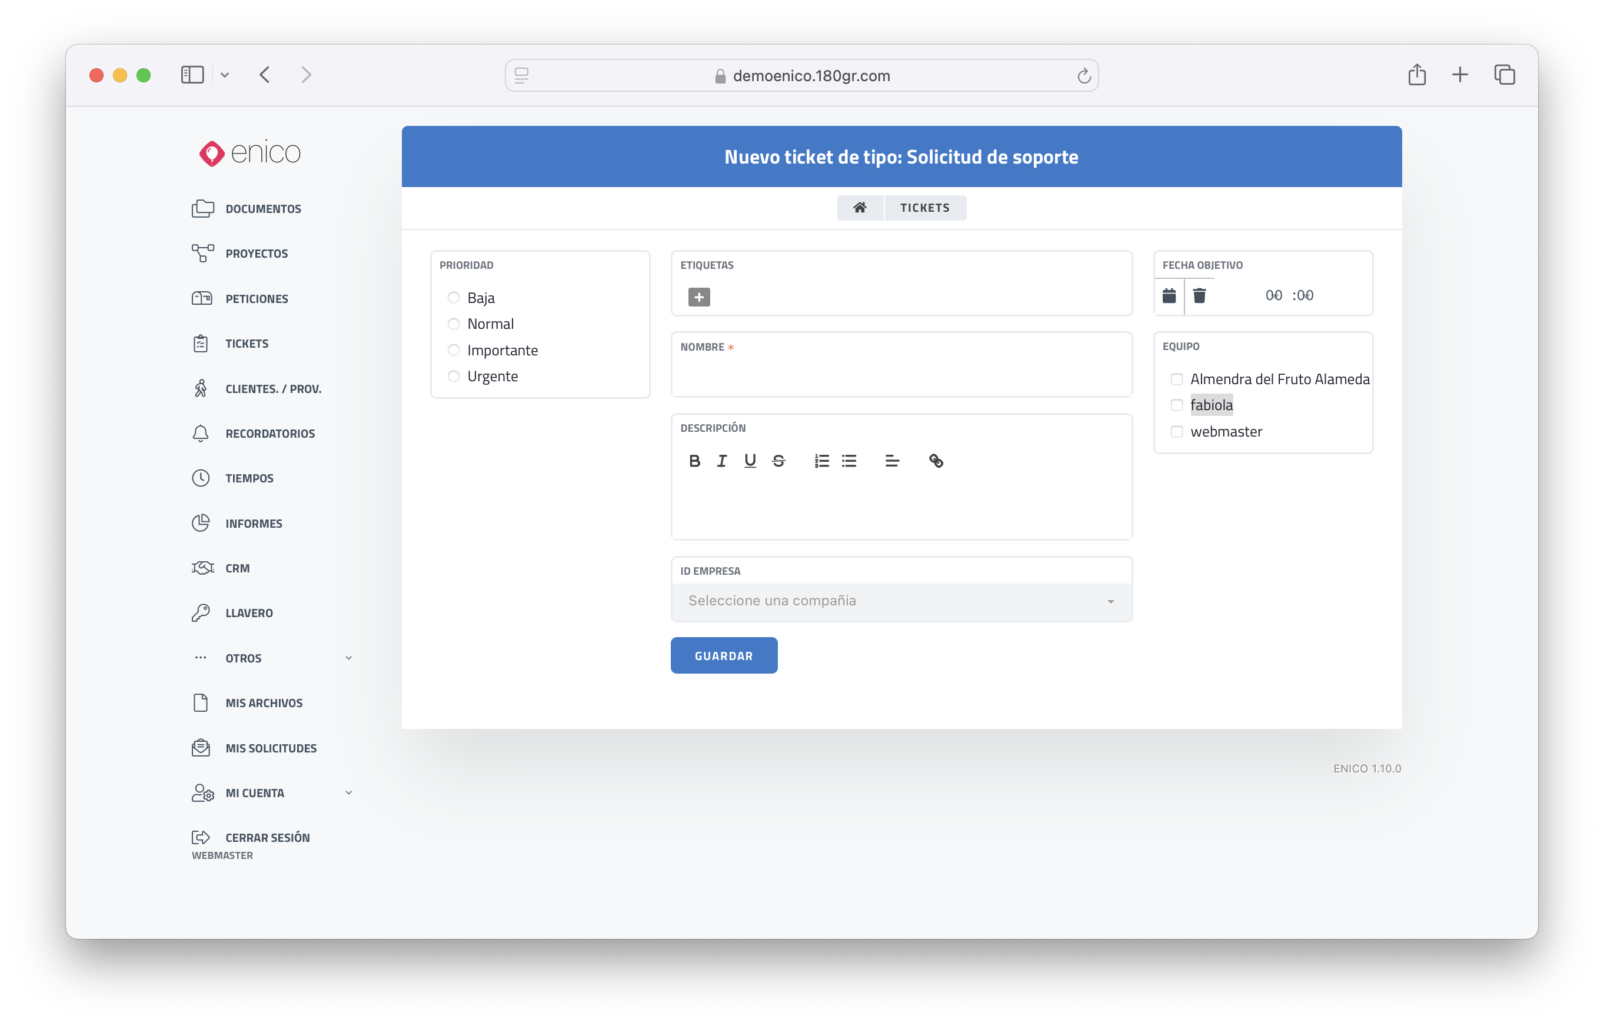Screen dimensions: 1604x1026
Task: Check the fabiola team member box
Action: [x=1176, y=405]
